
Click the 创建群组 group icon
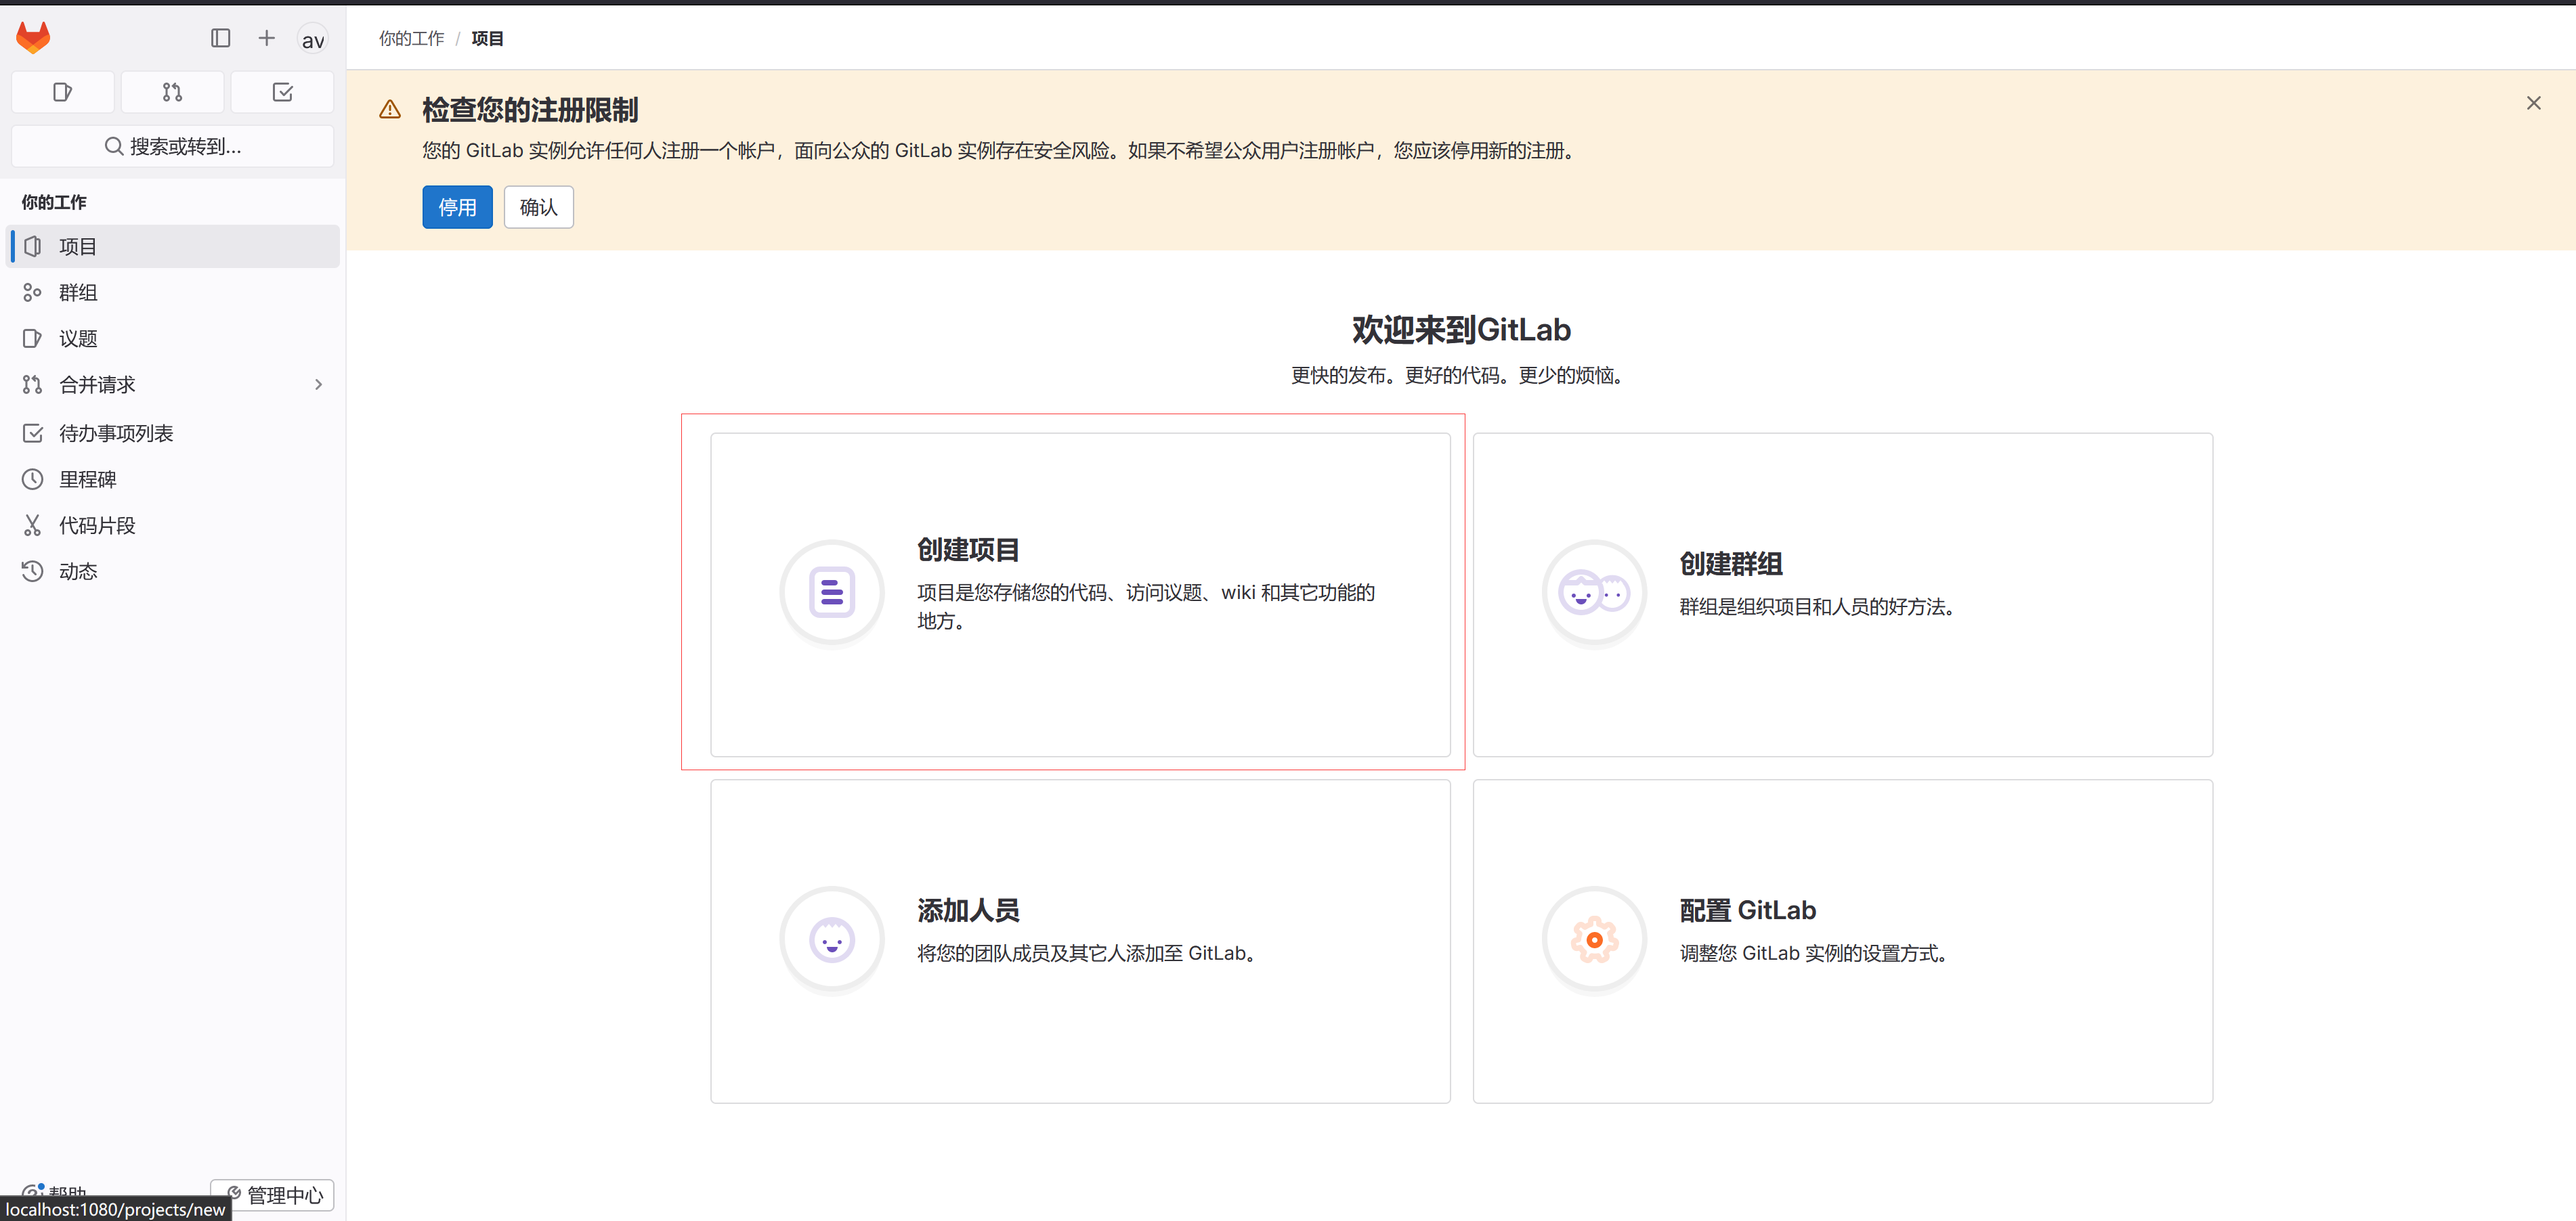(x=1594, y=594)
